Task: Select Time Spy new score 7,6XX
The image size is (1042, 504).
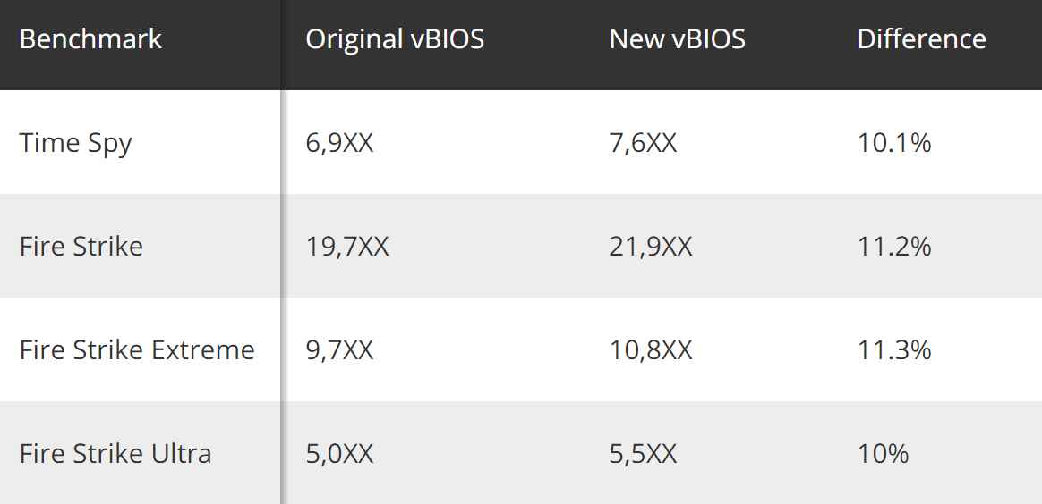Action: pos(643,143)
